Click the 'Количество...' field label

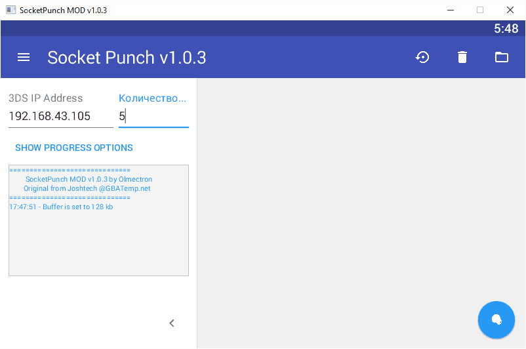point(152,98)
